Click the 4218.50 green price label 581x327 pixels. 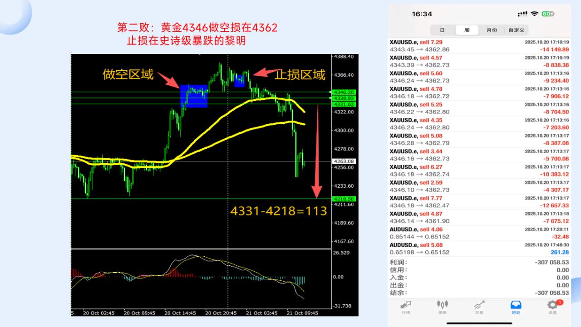pos(344,199)
